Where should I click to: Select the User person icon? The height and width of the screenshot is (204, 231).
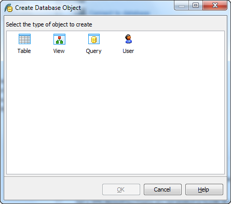coord(128,39)
